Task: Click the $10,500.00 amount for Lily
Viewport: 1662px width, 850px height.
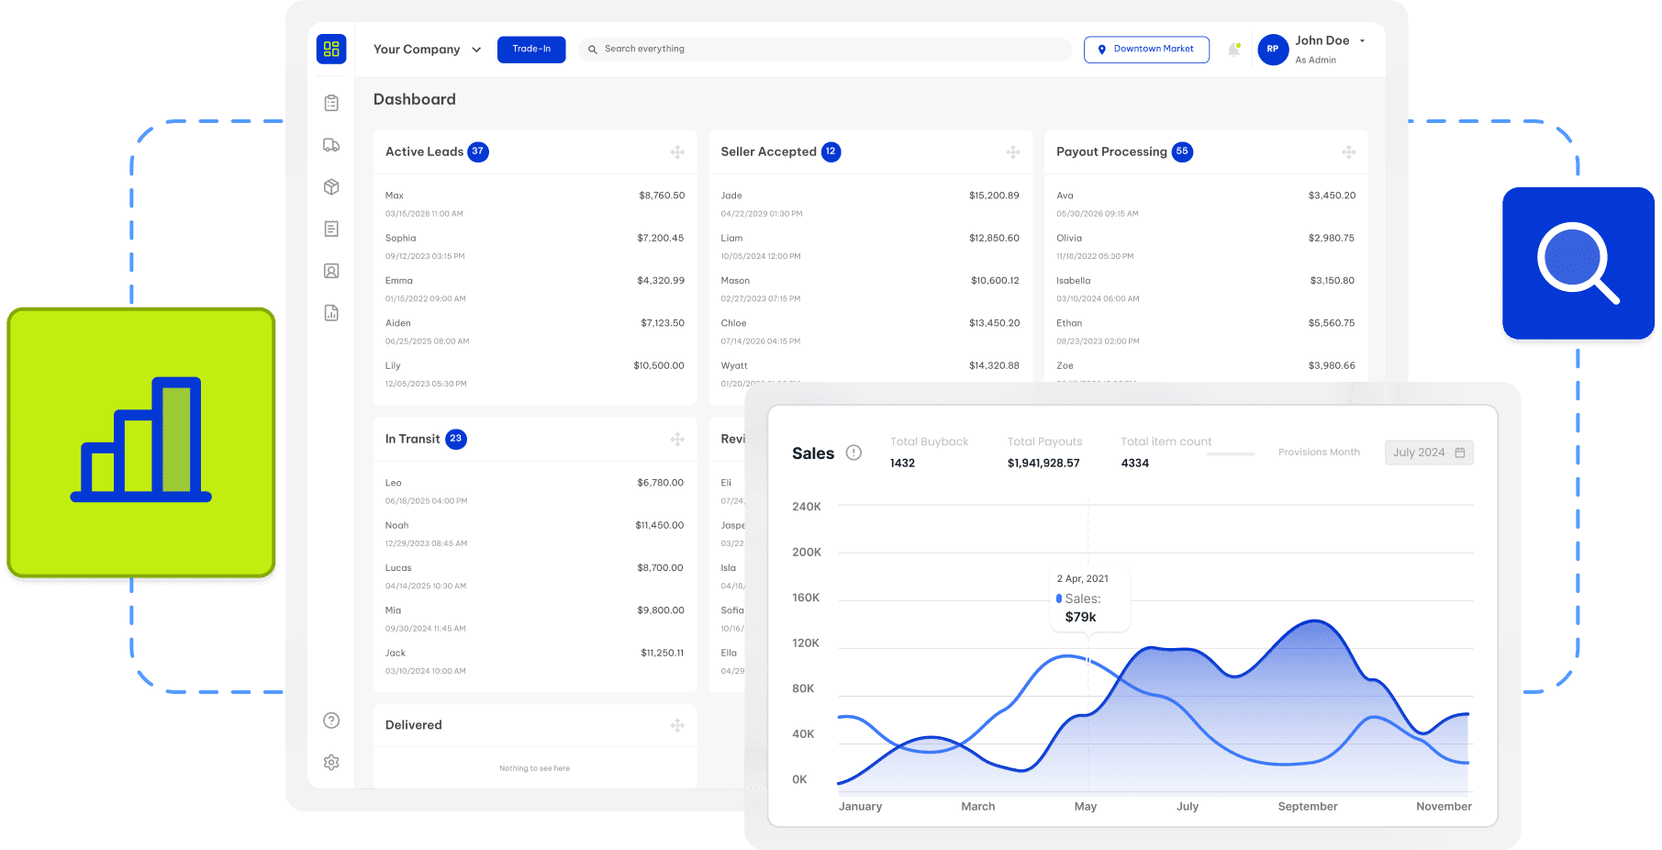Action: tap(659, 365)
